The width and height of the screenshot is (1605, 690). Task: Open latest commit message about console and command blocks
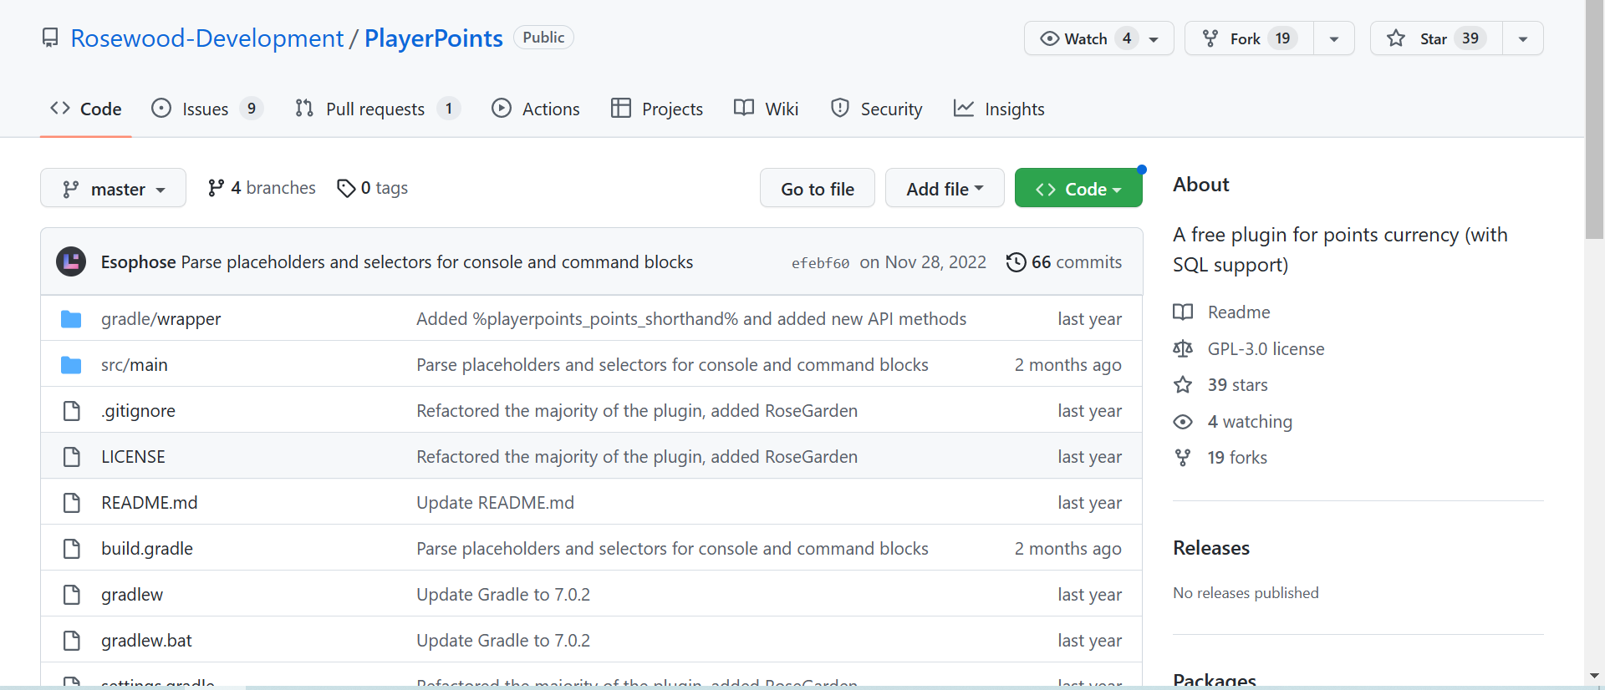click(x=437, y=262)
